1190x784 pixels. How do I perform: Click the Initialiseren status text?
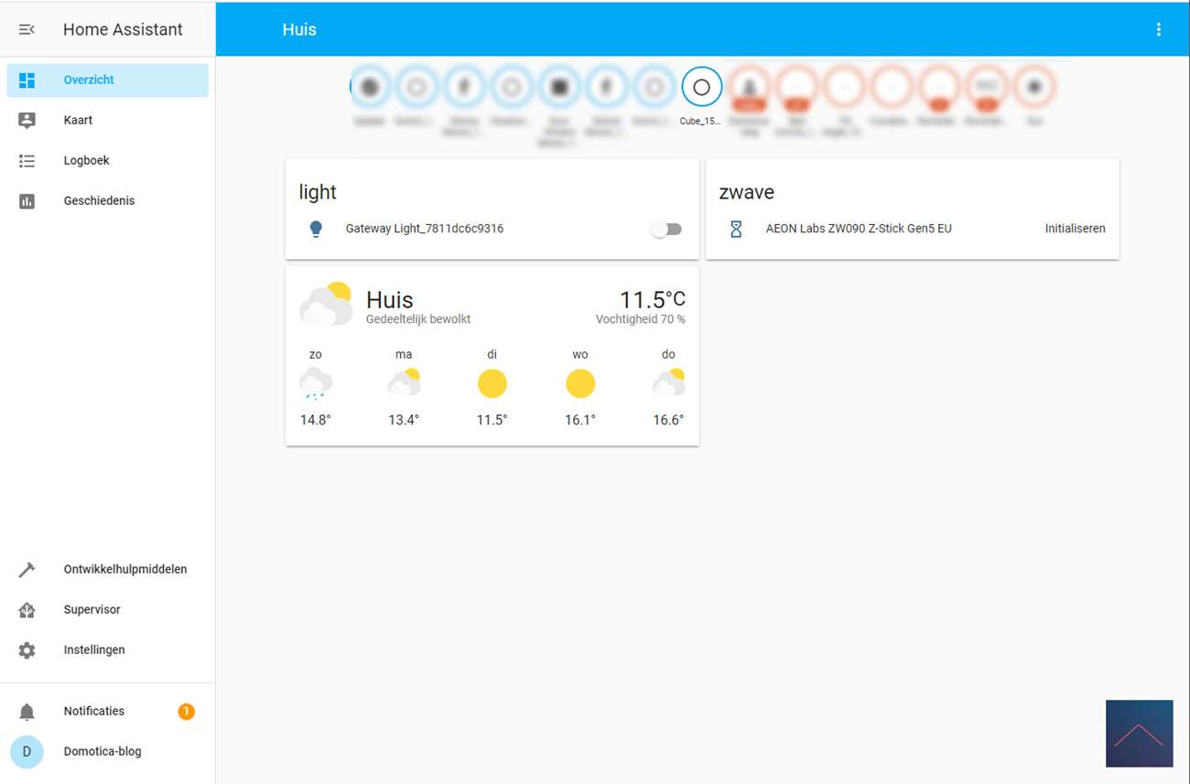point(1075,229)
